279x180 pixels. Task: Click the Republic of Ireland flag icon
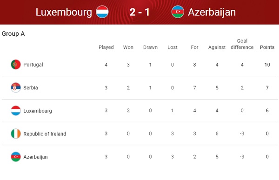click(16, 133)
